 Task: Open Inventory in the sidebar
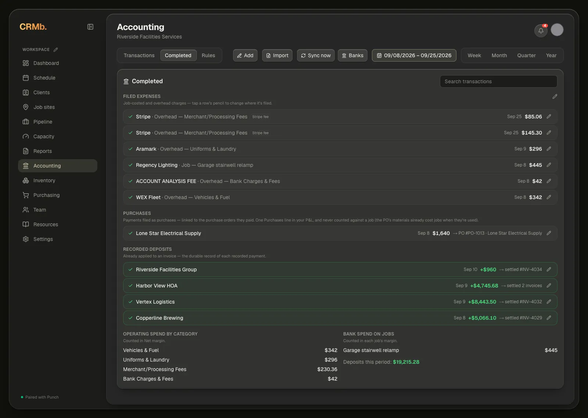pos(58,180)
